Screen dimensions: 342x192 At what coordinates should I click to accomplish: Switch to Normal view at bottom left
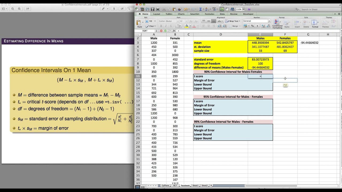point(138,187)
